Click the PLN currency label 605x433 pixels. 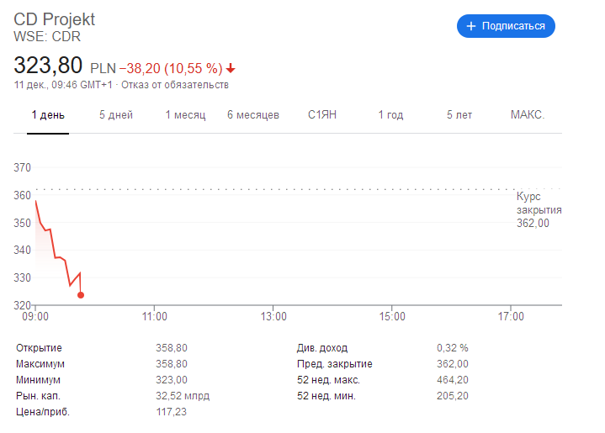pyautogui.click(x=103, y=69)
